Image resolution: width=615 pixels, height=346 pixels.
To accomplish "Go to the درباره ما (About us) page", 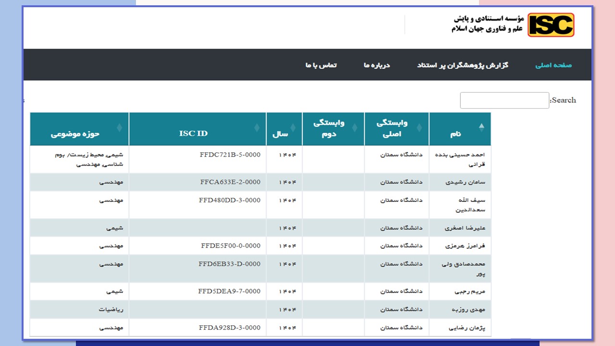I will [377, 65].
